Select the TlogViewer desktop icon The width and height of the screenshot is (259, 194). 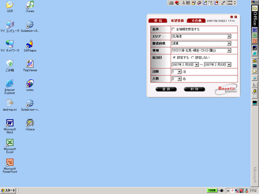(x=30, y=66)
